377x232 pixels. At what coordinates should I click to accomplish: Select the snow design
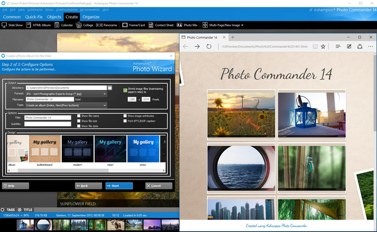coord(143,151)
